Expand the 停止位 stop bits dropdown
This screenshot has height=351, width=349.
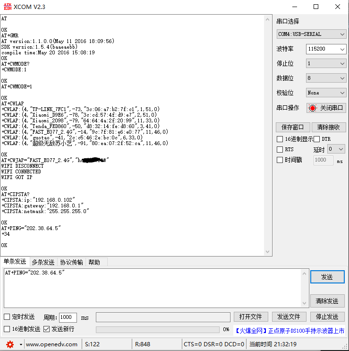tap(326, 64)
